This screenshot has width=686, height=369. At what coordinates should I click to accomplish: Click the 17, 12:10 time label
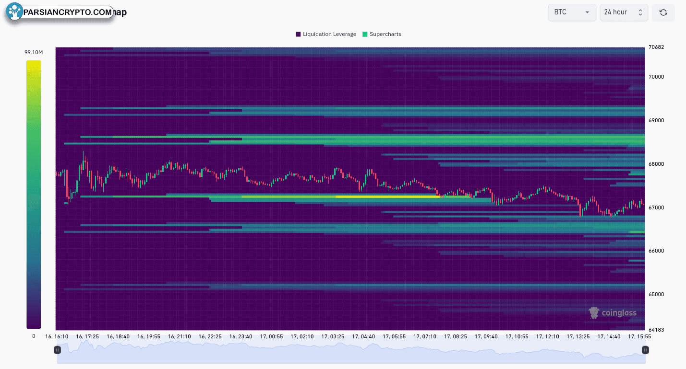[x=548, y=336]
